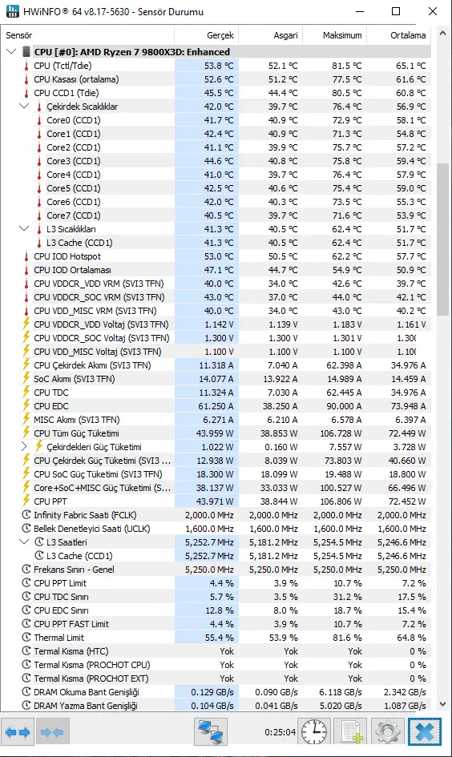Click the Gerçek column header

(x=206, y=35)
